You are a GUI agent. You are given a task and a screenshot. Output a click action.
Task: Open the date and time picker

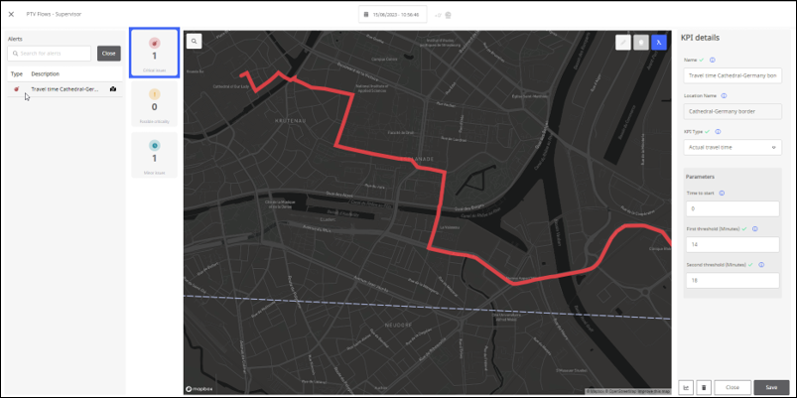392,15
